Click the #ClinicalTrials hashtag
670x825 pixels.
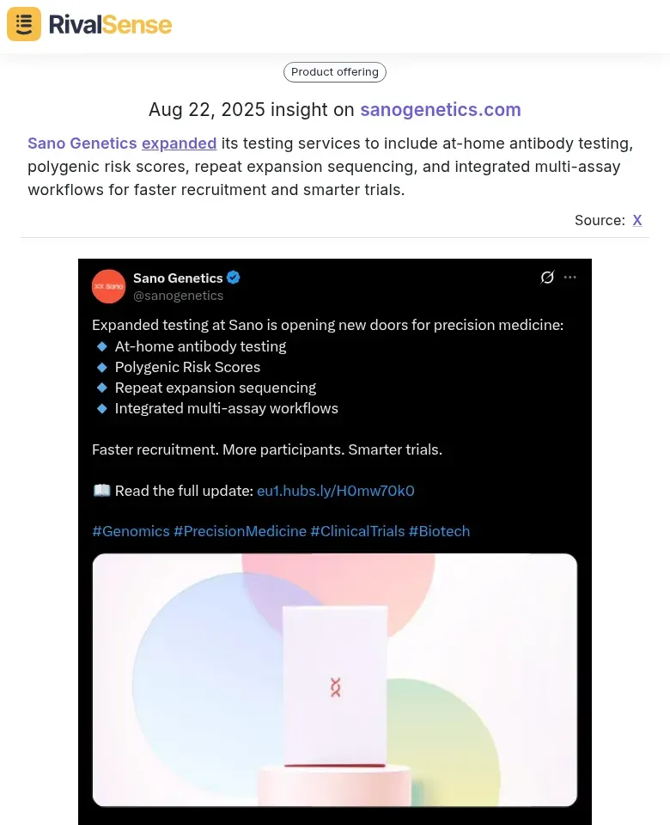tap(357, 531)
